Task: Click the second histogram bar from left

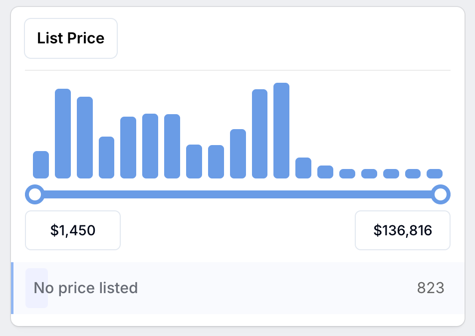Action: tap(63, 134)
